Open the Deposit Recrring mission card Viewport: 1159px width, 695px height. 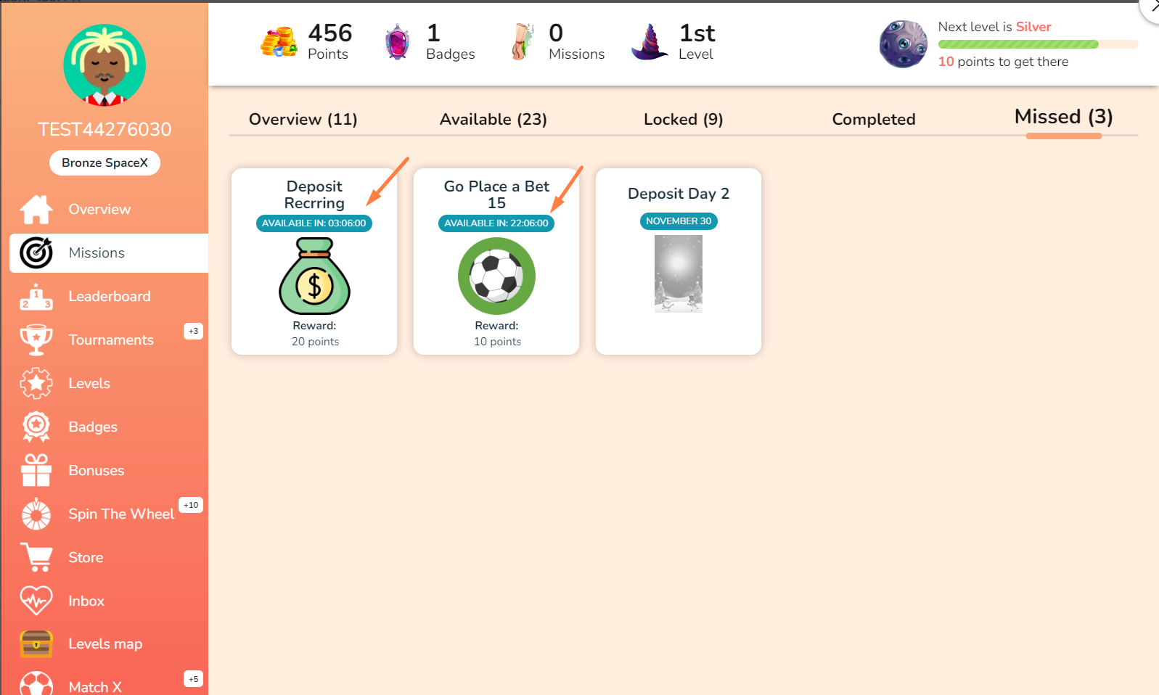(x=314, y=261)
